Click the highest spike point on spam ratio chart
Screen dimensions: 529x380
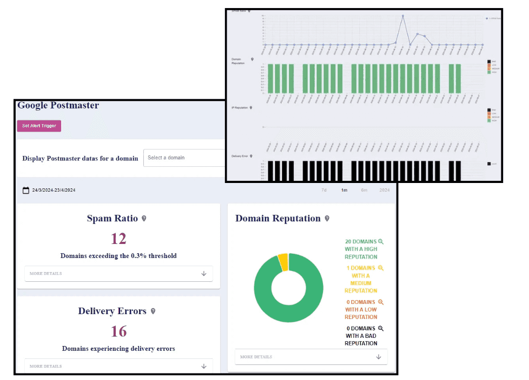click(x=403, y=16)
